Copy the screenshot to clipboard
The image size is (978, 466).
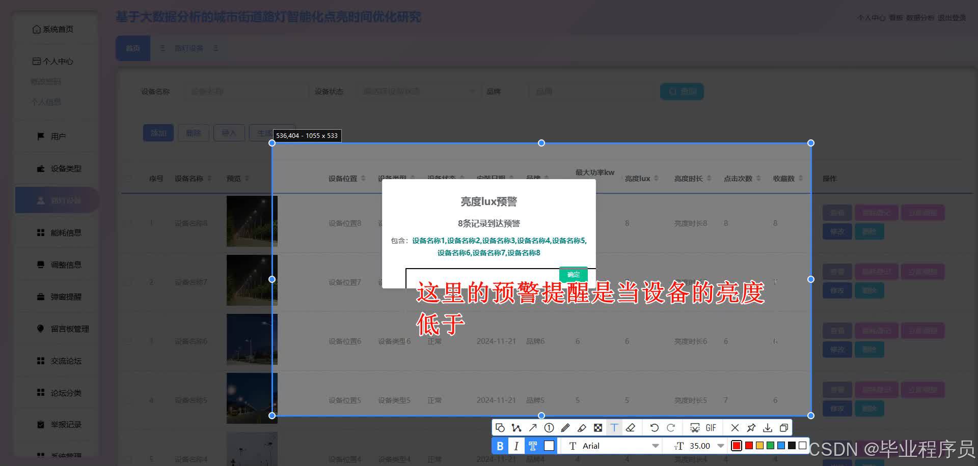pyautogui.click(x=784, y=428)
